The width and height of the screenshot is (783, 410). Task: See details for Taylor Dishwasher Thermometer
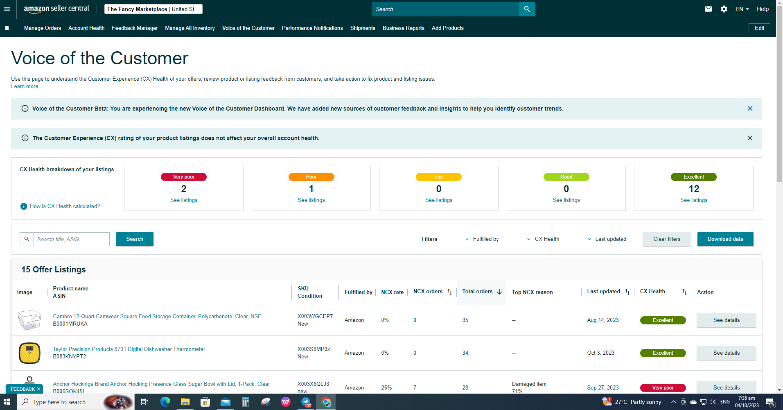tap(727, 353)
